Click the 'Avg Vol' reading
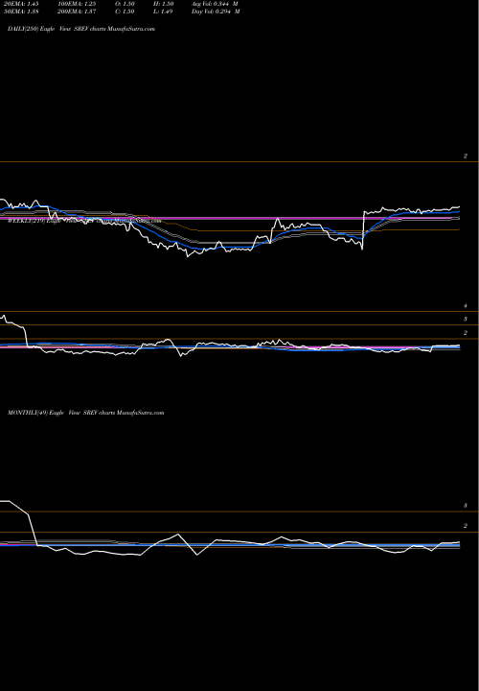This screenshot has height=691, width=479. coord(216,3)
